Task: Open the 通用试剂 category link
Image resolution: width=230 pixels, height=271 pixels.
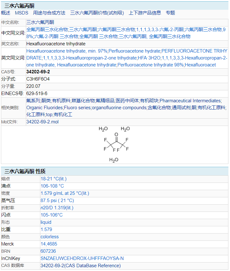Action: point(181,108)
